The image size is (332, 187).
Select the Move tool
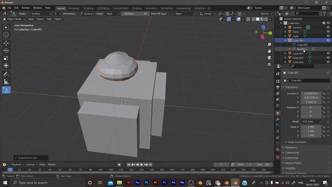pos(6,43)
